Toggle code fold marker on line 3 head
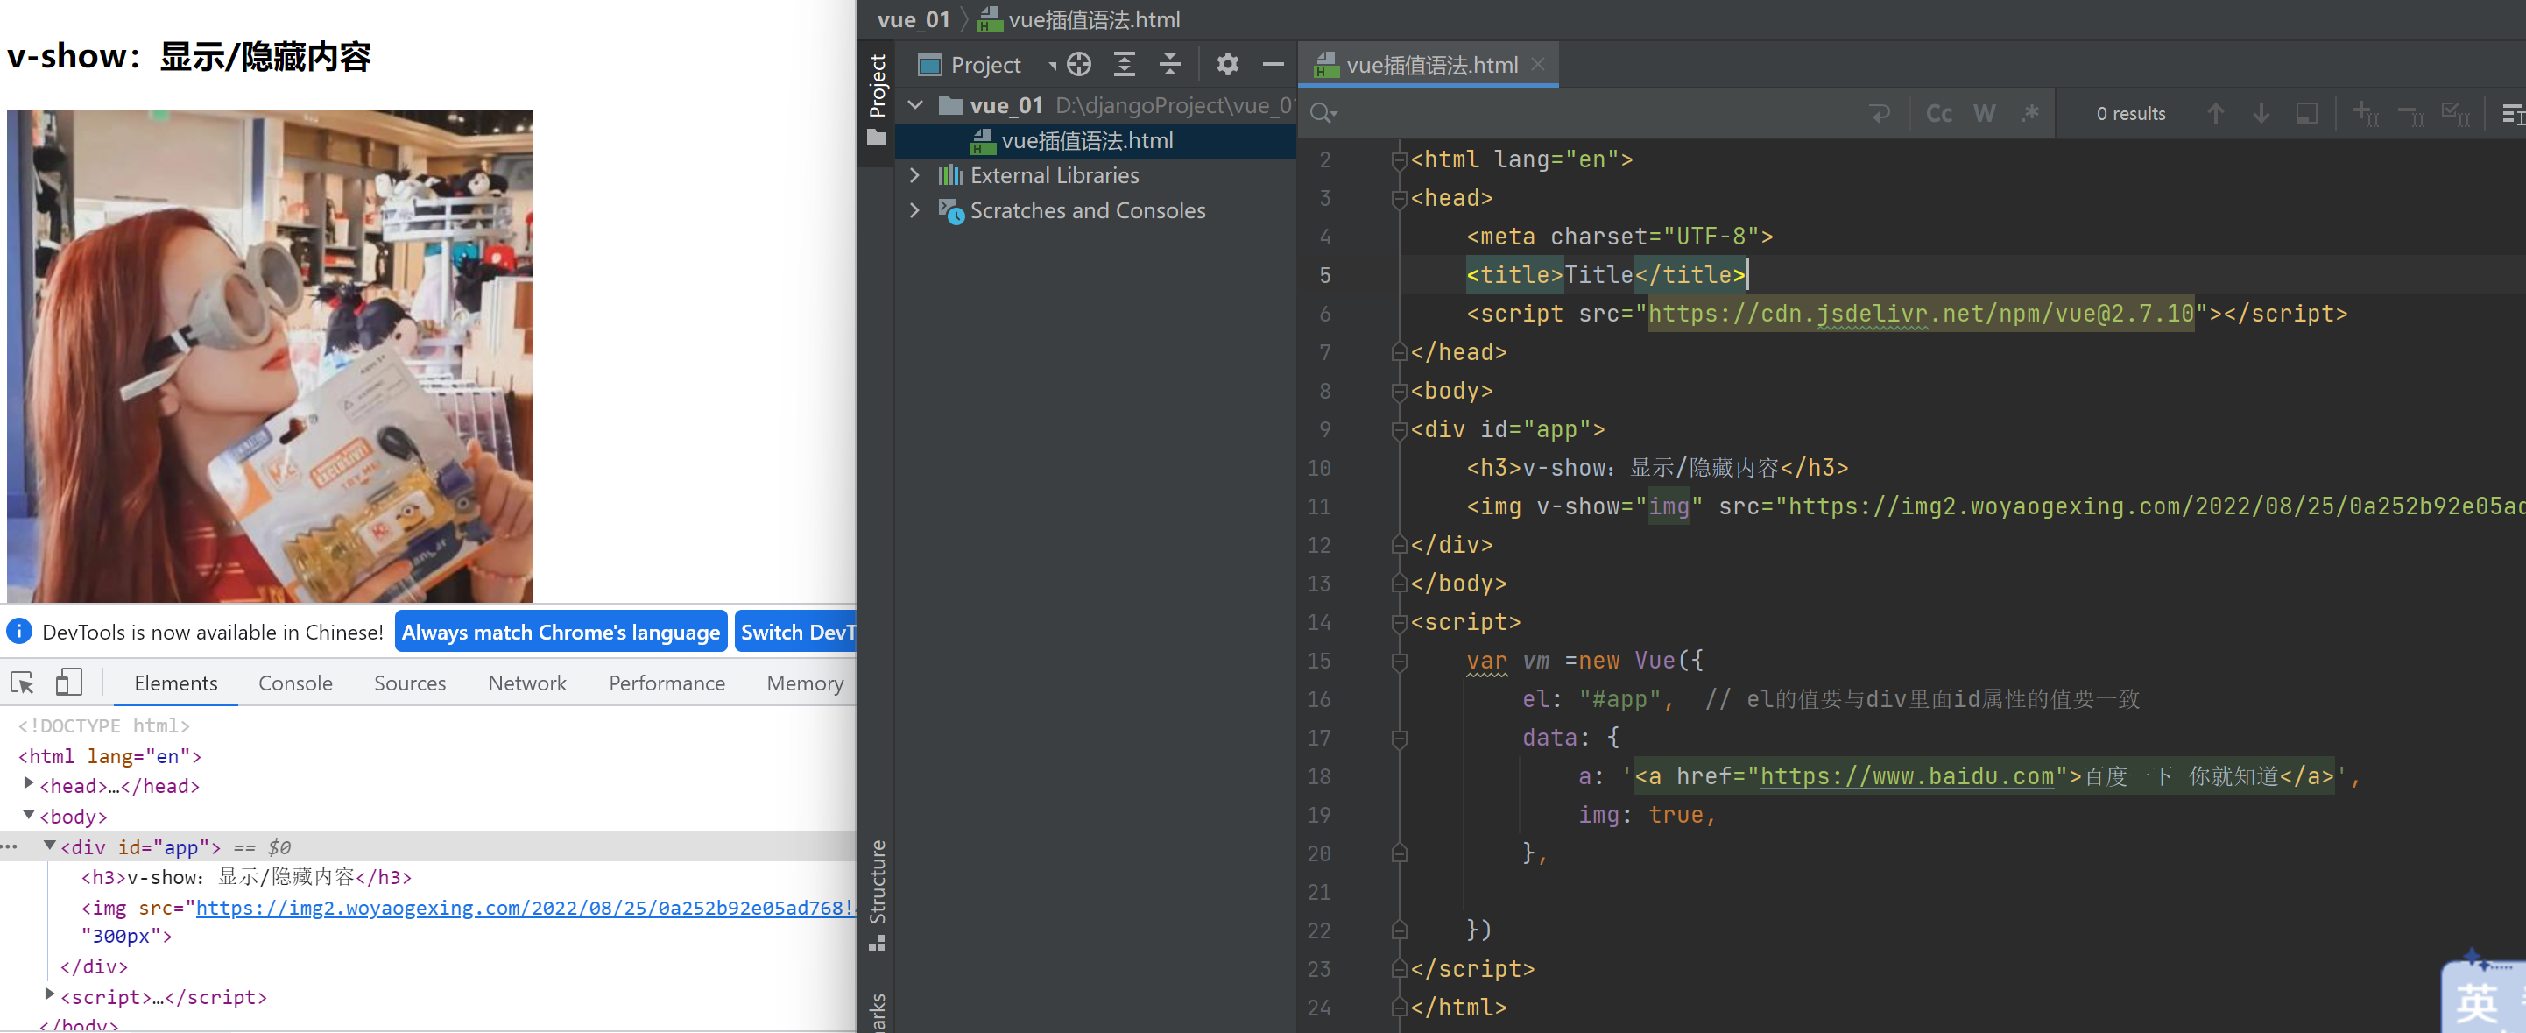The height and width of the screenshot is (1033, 2526). [x=1400, y=198]
